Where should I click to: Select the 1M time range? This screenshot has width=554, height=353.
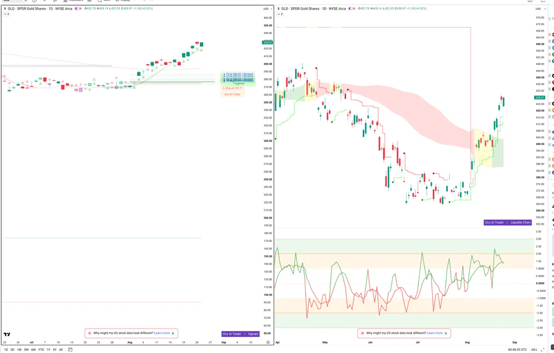(19, 350)
